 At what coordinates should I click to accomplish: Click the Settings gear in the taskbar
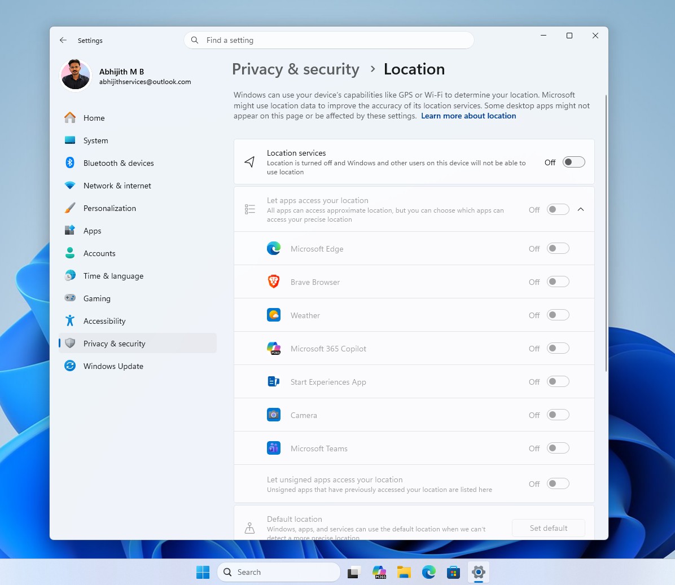coord(478,573)
